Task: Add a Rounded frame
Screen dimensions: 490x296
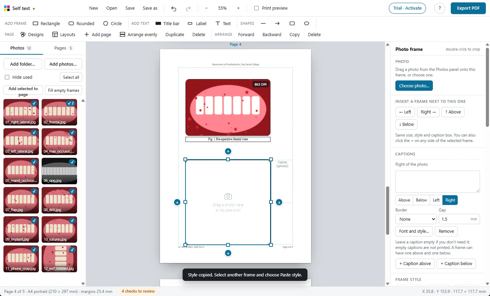Action: 82,23
